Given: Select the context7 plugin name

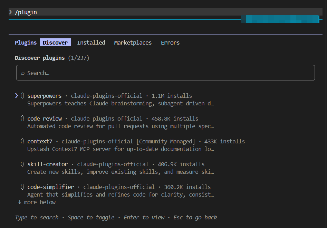Looking at the screenshot, I should (40, 141).
